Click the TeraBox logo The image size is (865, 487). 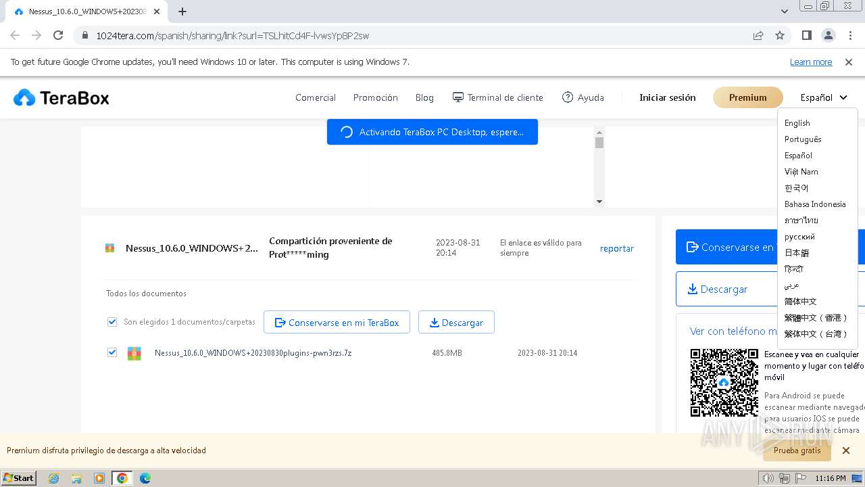pyautogui.click(x=61, y=98)
